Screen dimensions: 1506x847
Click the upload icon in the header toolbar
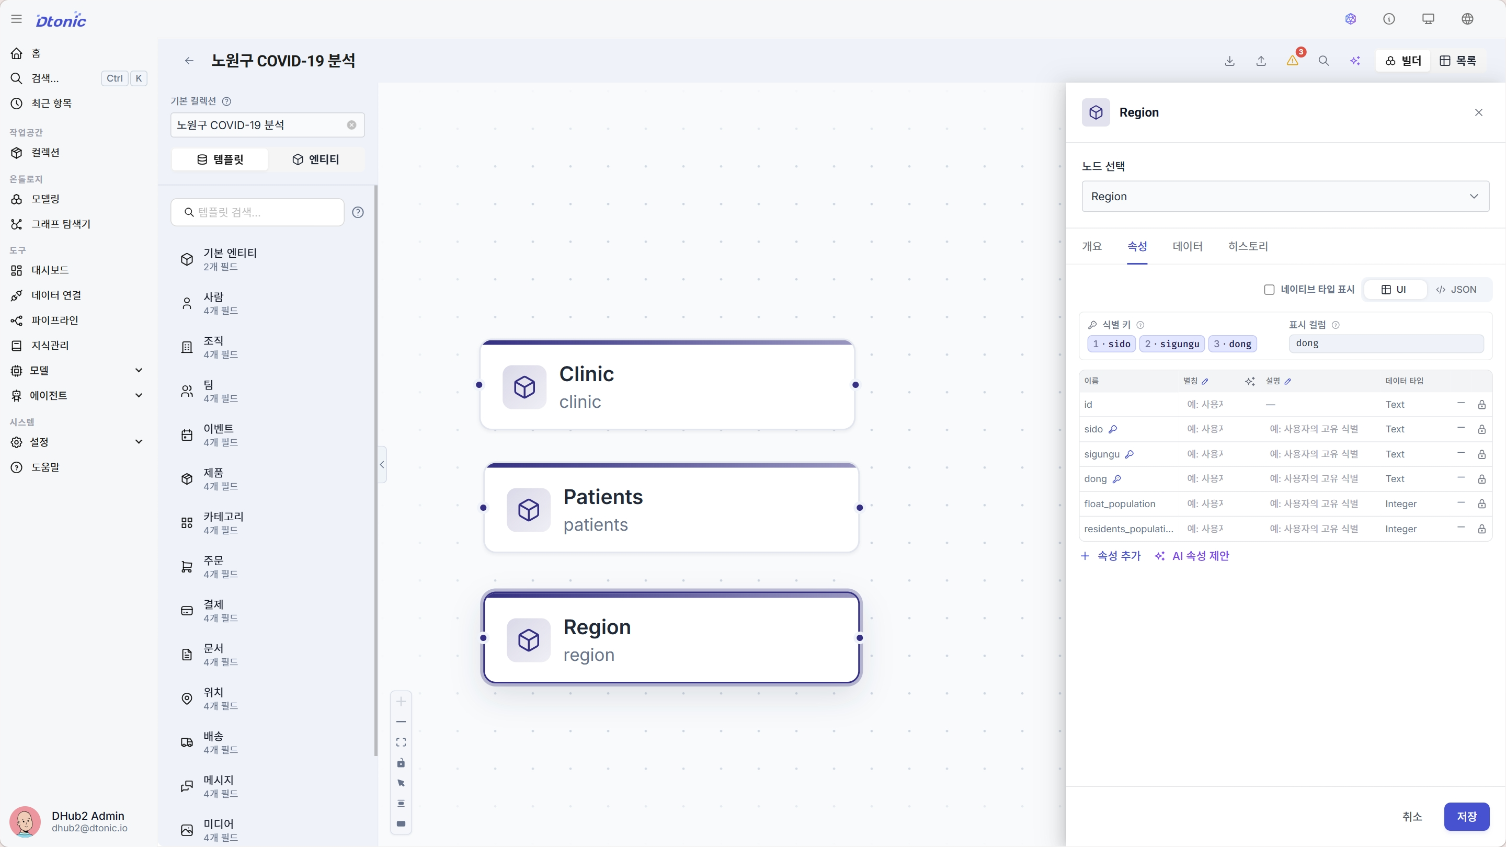tap(1261, 61)
